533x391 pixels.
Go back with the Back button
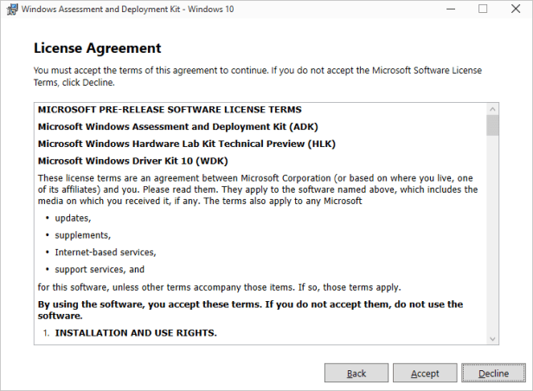click(x=356, y=373)
